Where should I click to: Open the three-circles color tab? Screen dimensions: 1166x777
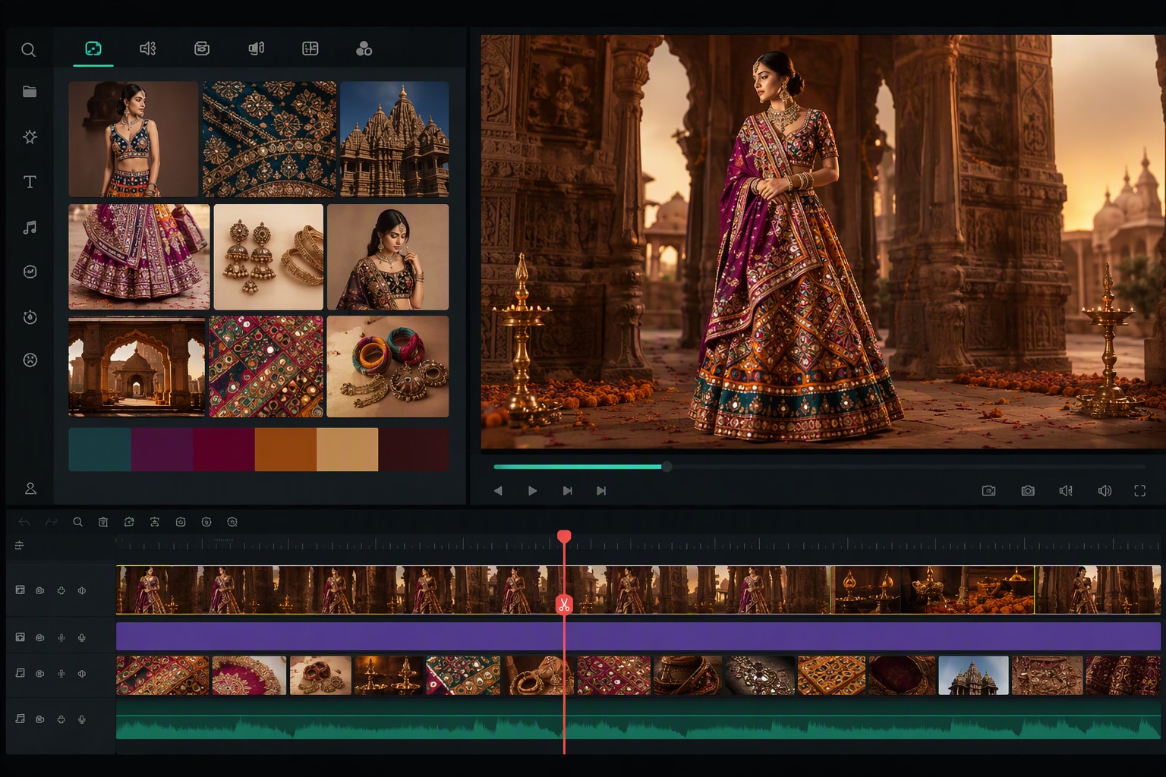coord(364,49)
